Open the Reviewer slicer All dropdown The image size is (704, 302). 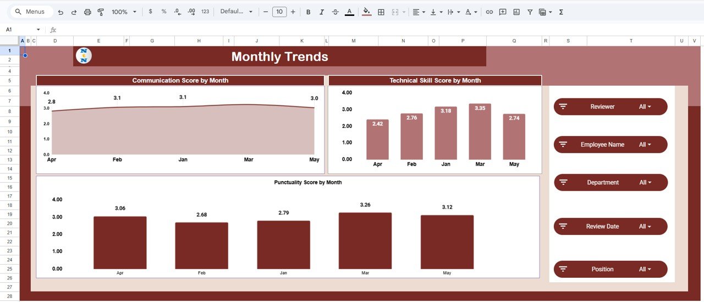click(645, 107)
